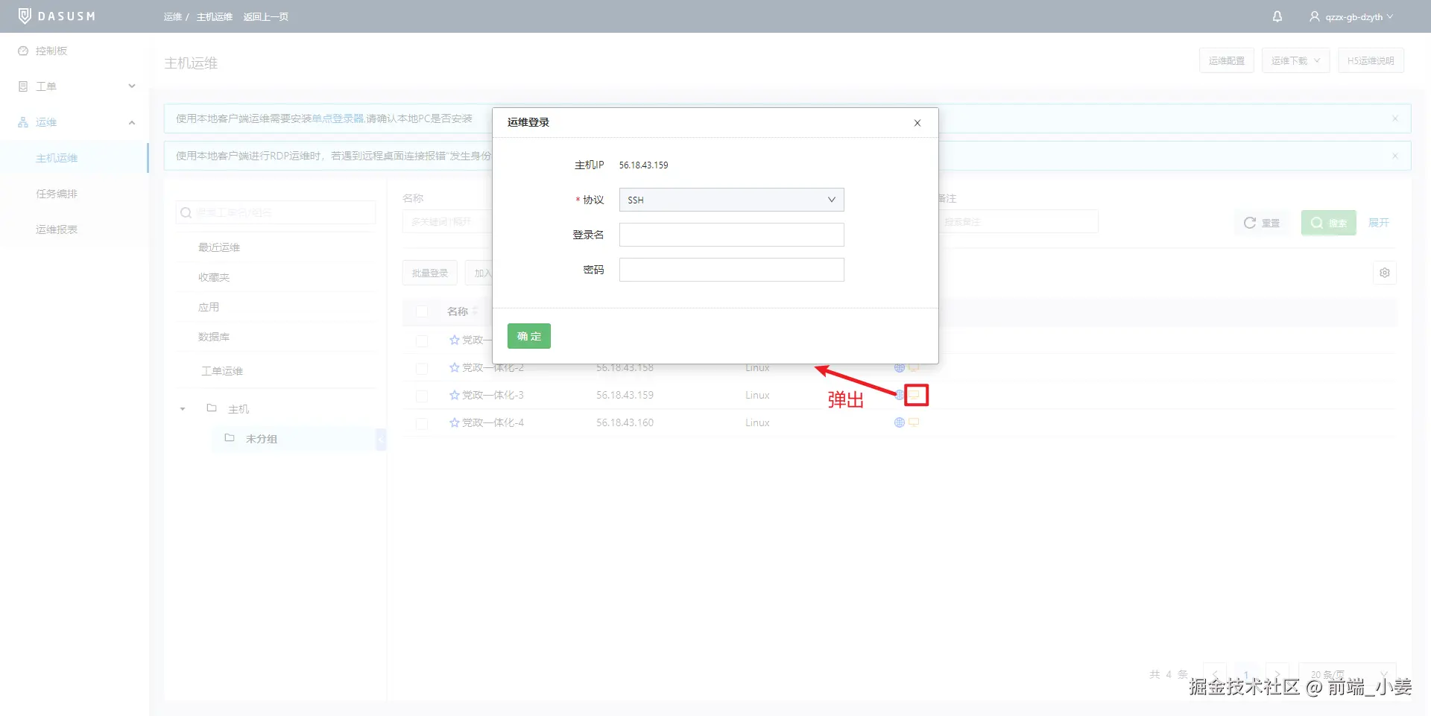Focus the 登录名 input field
Image resolution: width=1431 pixels, height=716 pixels.
[731, 235]
